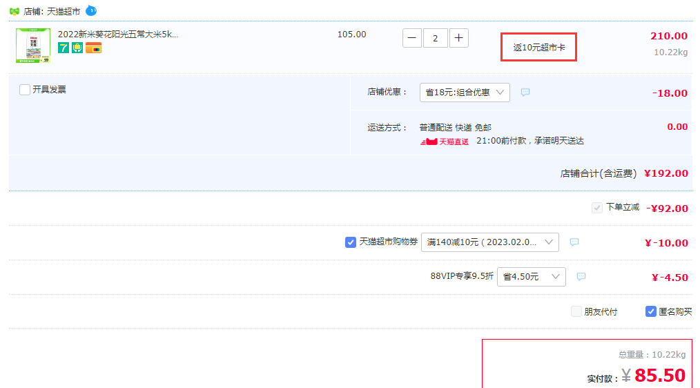Click the green 7-day return badge
This screenshot has height=388, width=700.
pos(64,48)
